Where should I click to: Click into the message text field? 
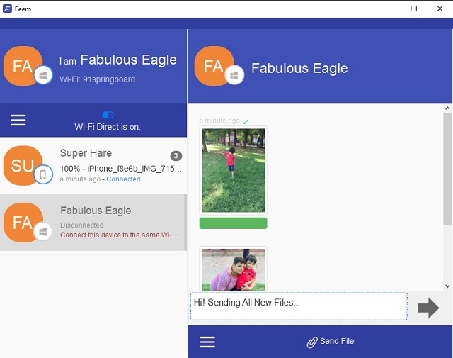point(299,306)
